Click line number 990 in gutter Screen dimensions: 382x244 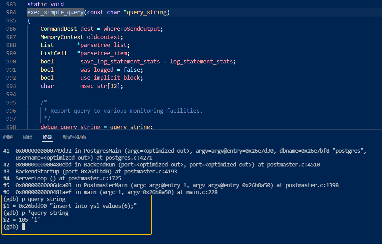tap(11, 62)
